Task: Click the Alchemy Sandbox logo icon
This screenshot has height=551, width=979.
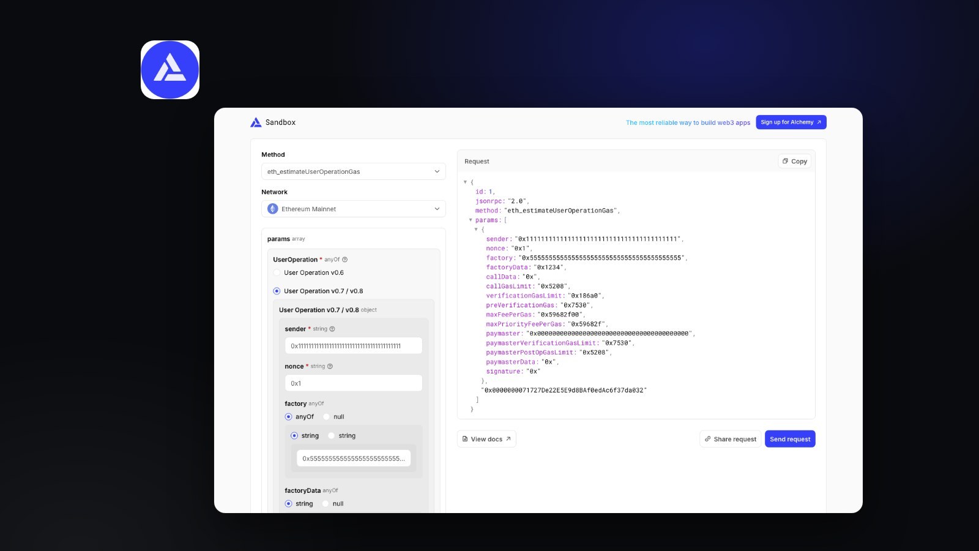Action: 256,122
